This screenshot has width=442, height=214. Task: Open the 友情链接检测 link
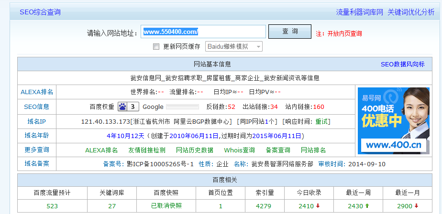coord(147,150)
